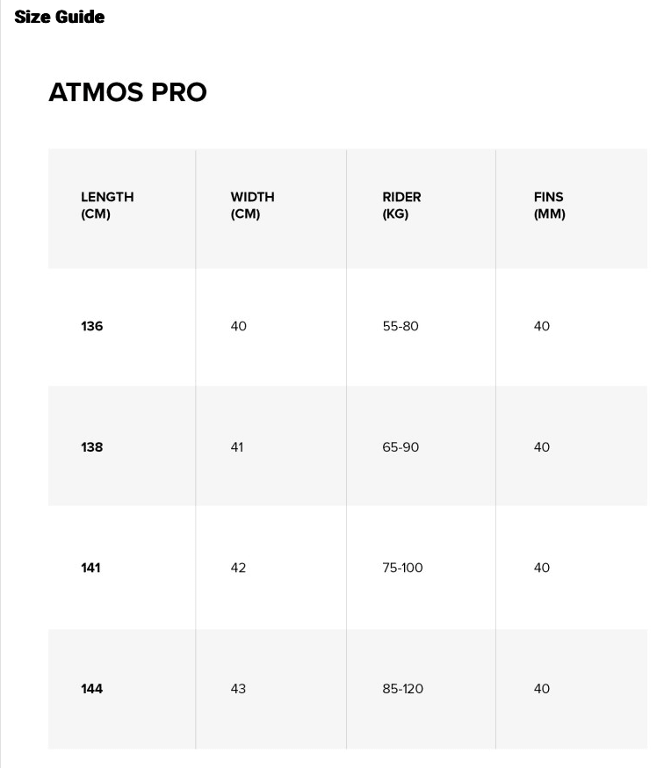
Task: Click the fins value in the 144 row
Action: pyautogui.click(x=542, y=689)
